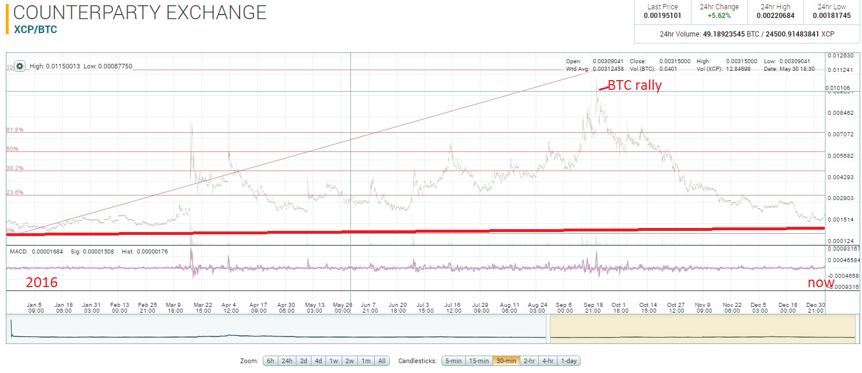Click the XCP/BTC pair label

tap(35, 29)
